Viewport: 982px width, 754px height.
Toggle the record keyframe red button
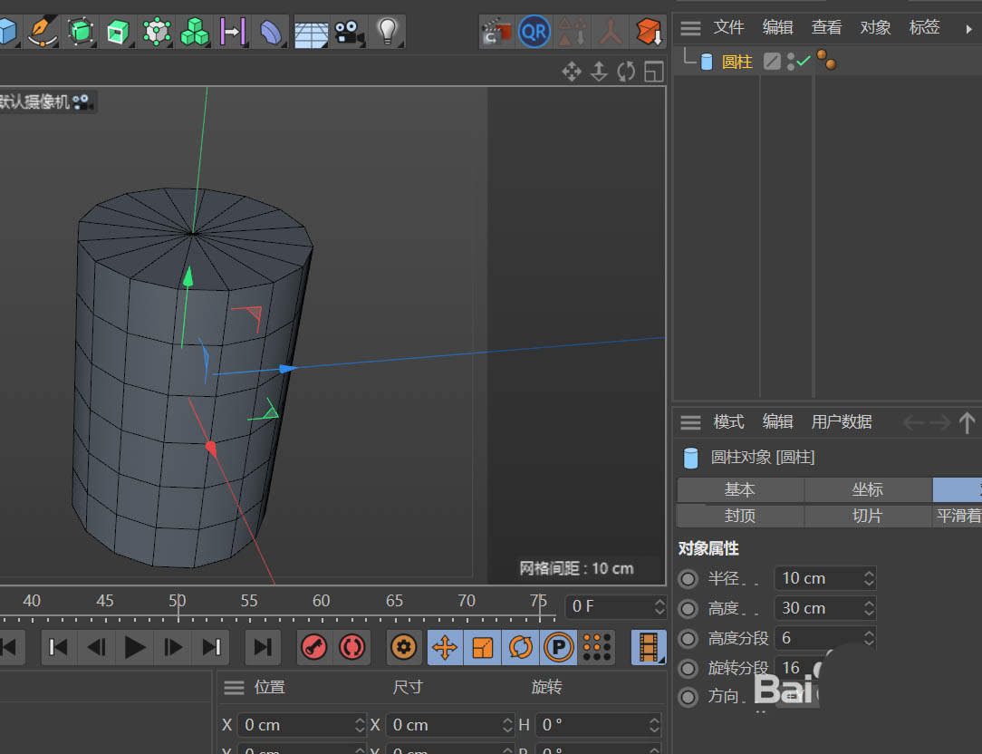(313, 647)
